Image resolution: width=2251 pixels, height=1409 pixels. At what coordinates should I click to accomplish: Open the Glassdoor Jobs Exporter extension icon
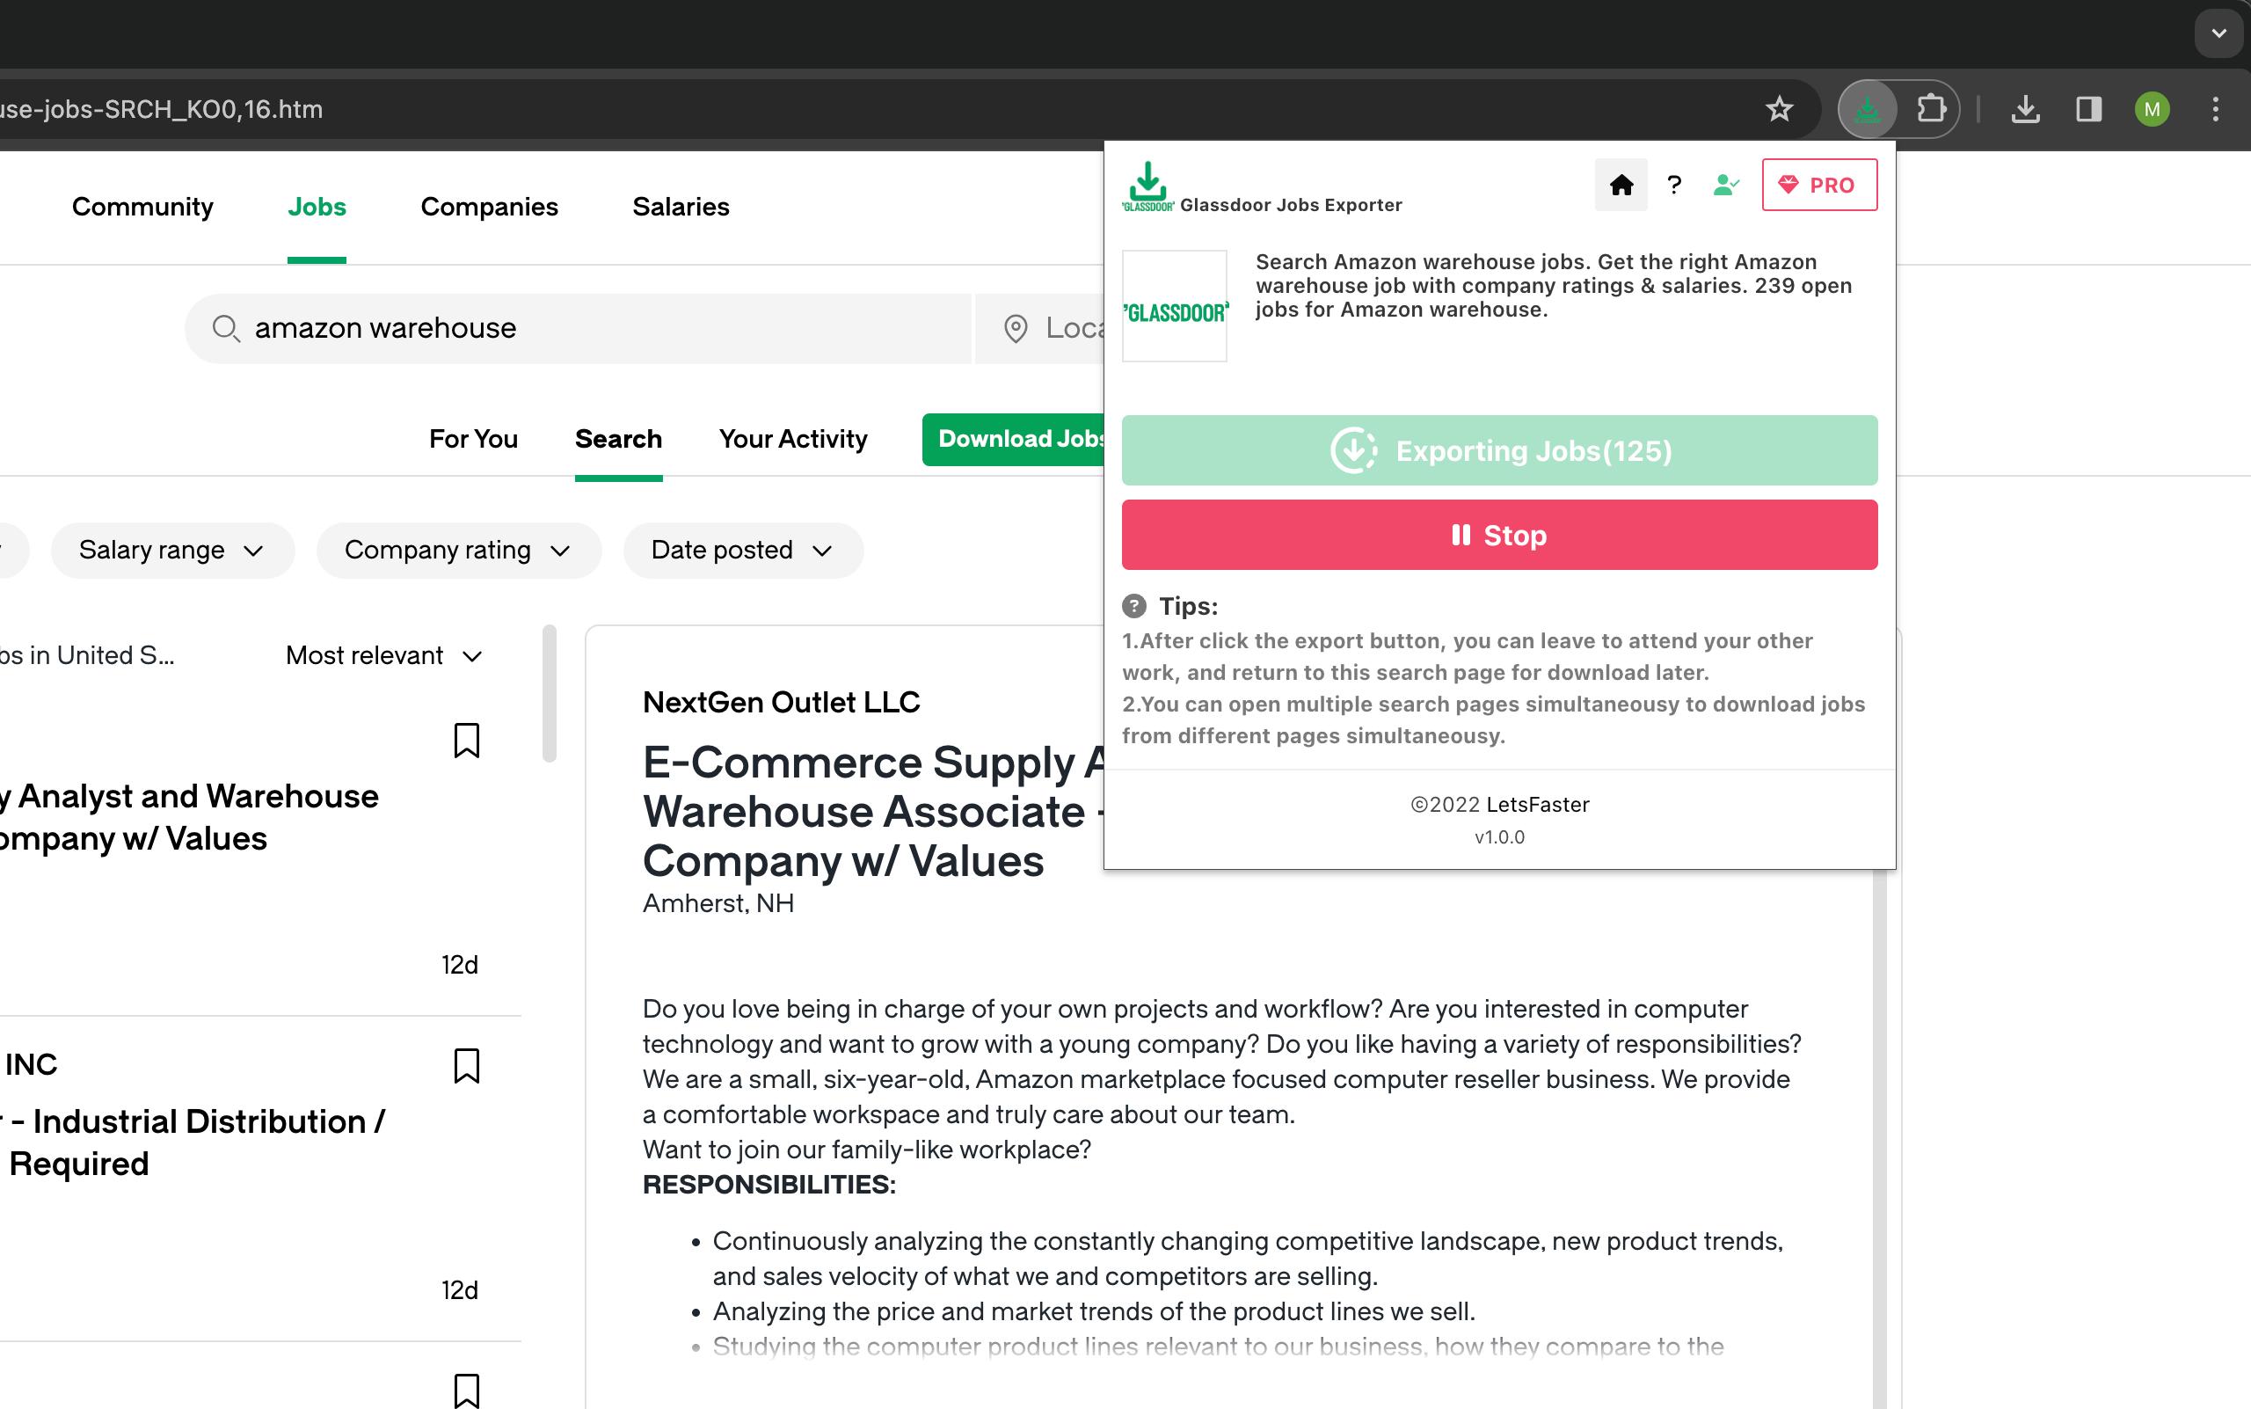click(x=1867, y=109)
